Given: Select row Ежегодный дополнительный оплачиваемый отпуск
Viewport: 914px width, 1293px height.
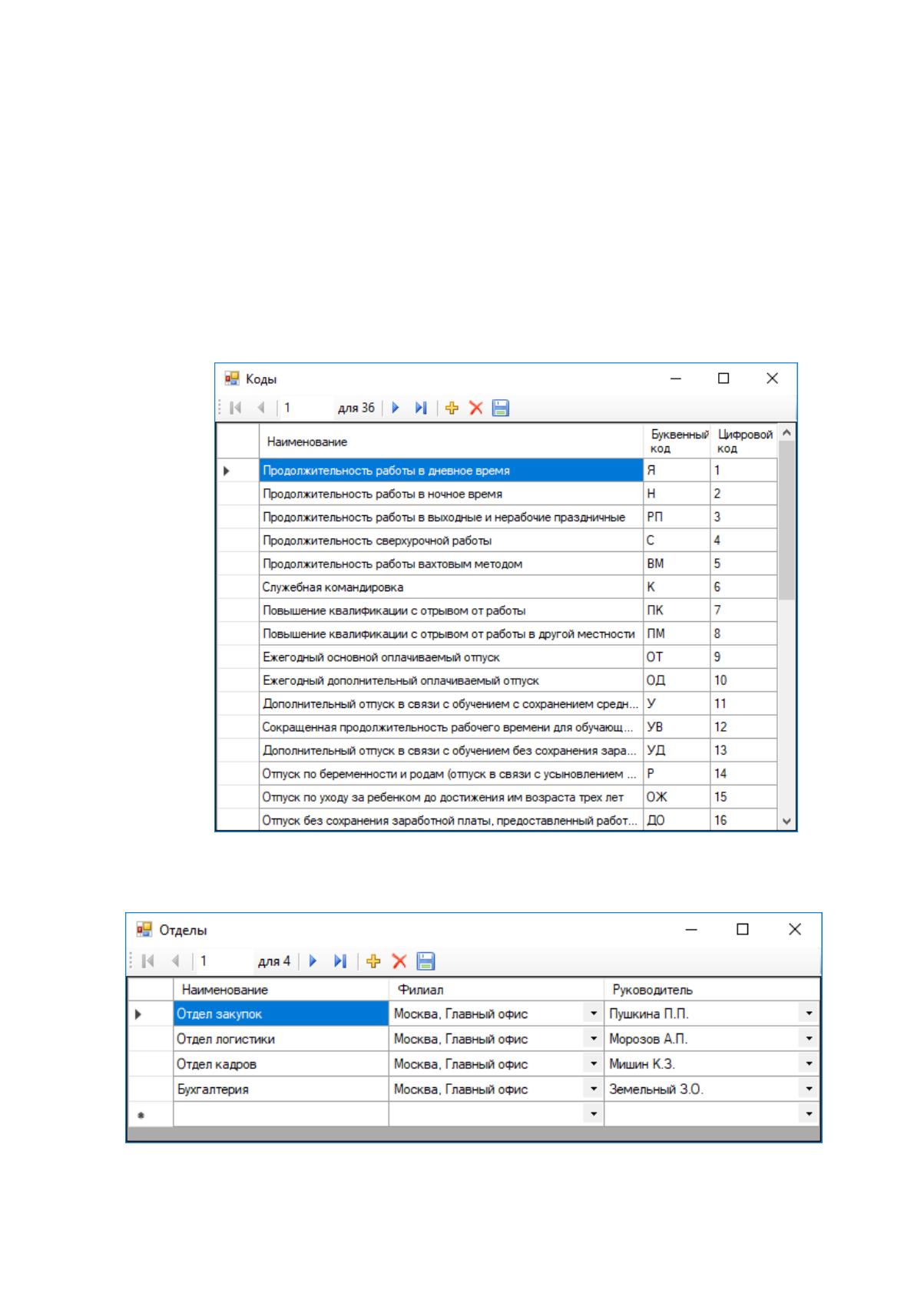Looking at the screenshot, I should tap(451, 680).
